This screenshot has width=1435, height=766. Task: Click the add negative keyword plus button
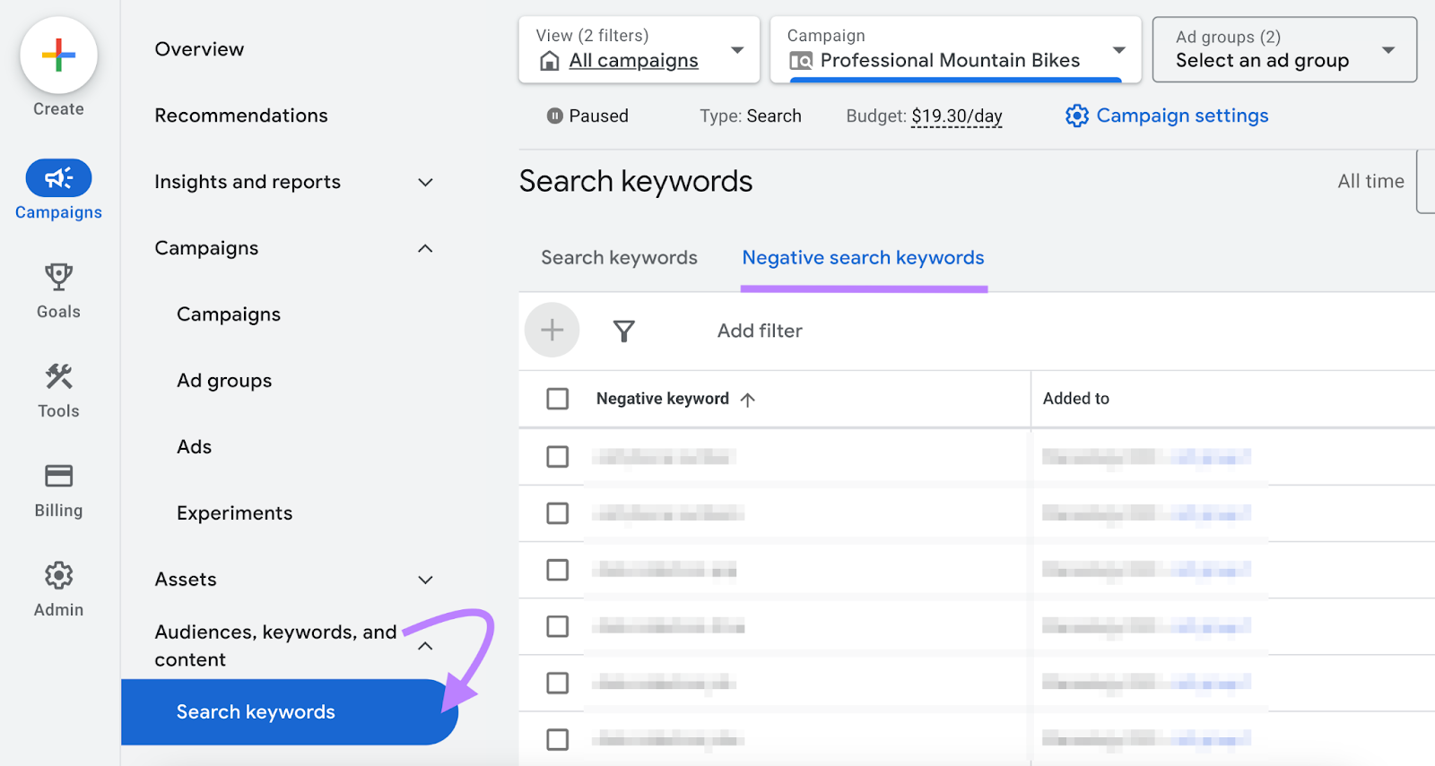point(552,331)
